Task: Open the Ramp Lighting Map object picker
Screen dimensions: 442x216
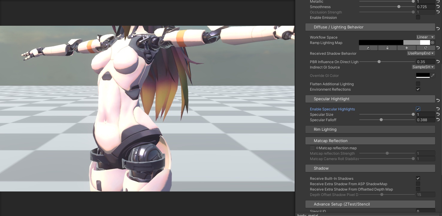Action: point(432,43)
